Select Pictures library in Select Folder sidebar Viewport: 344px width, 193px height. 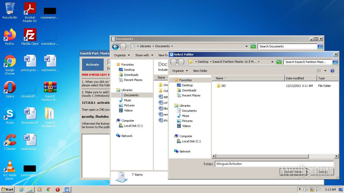coord(187,121)
